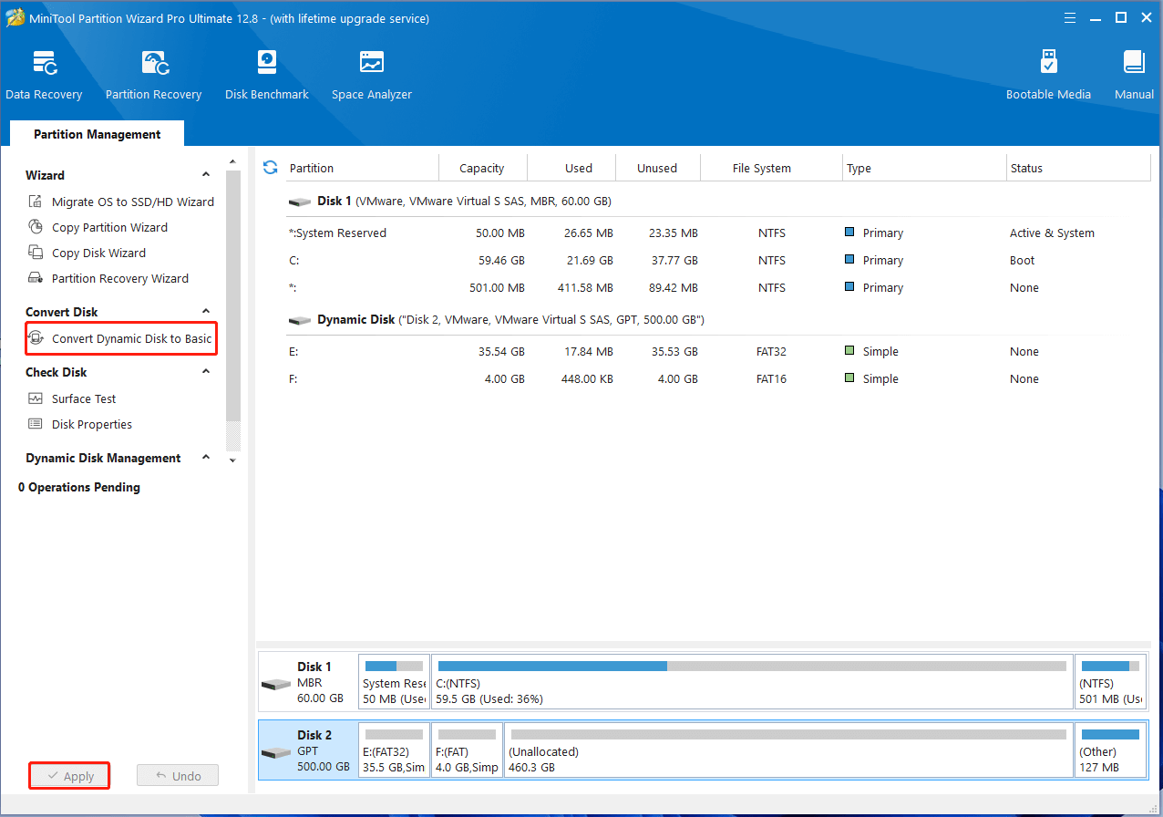
Task: Click the Migrate OS to SSD/HD Wizard icon
Action: (x=36, y=202)
